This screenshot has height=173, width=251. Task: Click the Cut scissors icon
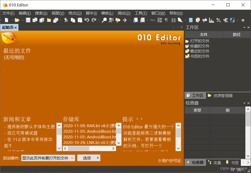point(66,20)
